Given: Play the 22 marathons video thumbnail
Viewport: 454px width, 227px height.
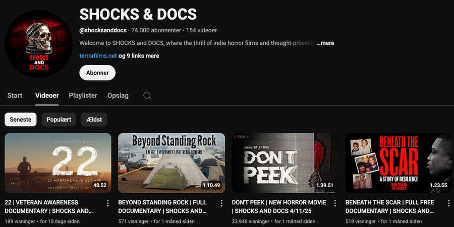Looking at the screenshot, I should [58, 163].
